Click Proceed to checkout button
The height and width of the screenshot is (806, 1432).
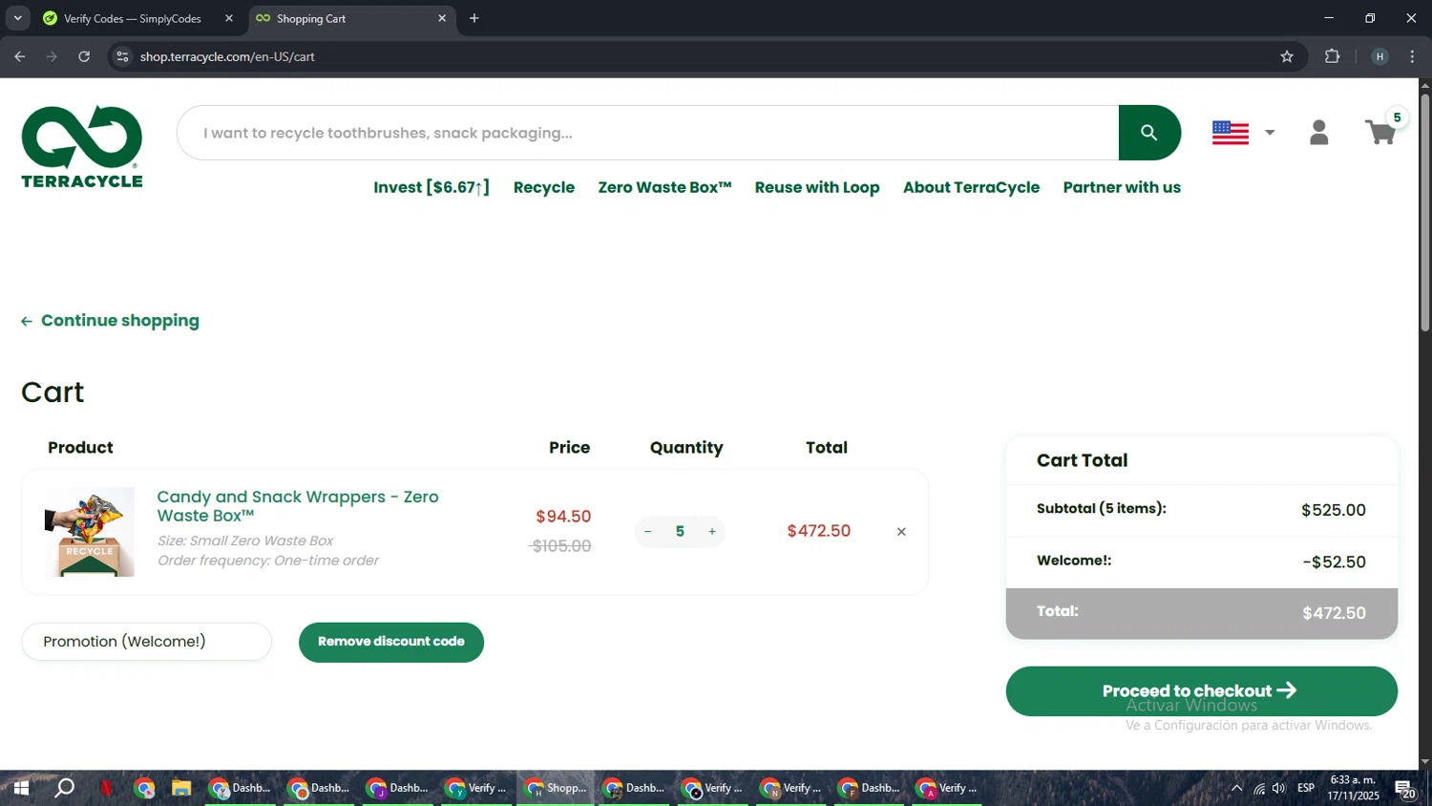pos(1201,690)
